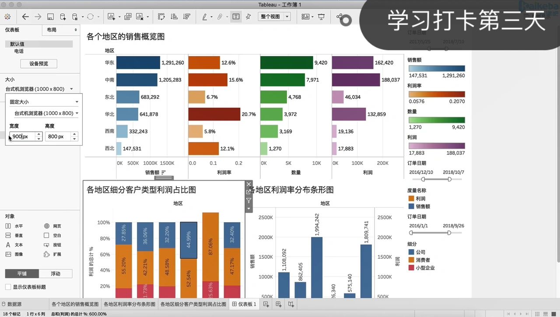The image size is (560, 317).
Task: Select the 电话 device layout
Action: pyautogui.click(x=19, y=51)
